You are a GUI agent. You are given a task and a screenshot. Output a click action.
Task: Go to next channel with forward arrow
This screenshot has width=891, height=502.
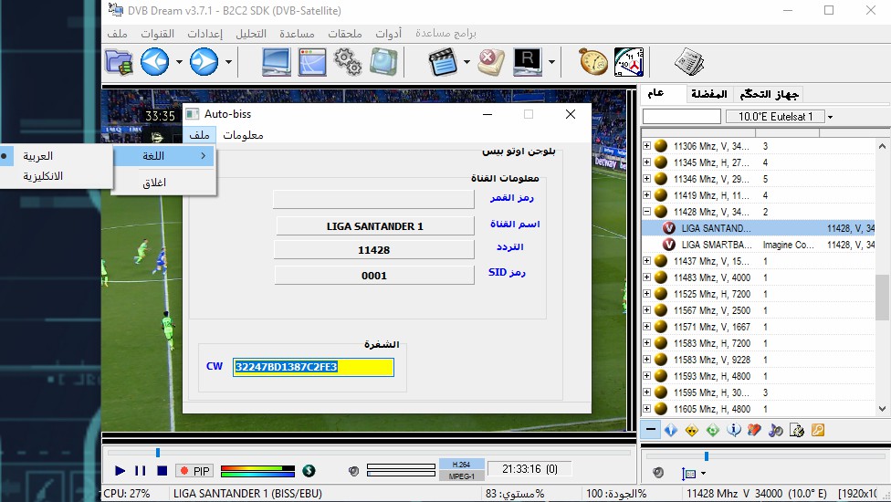204,61
